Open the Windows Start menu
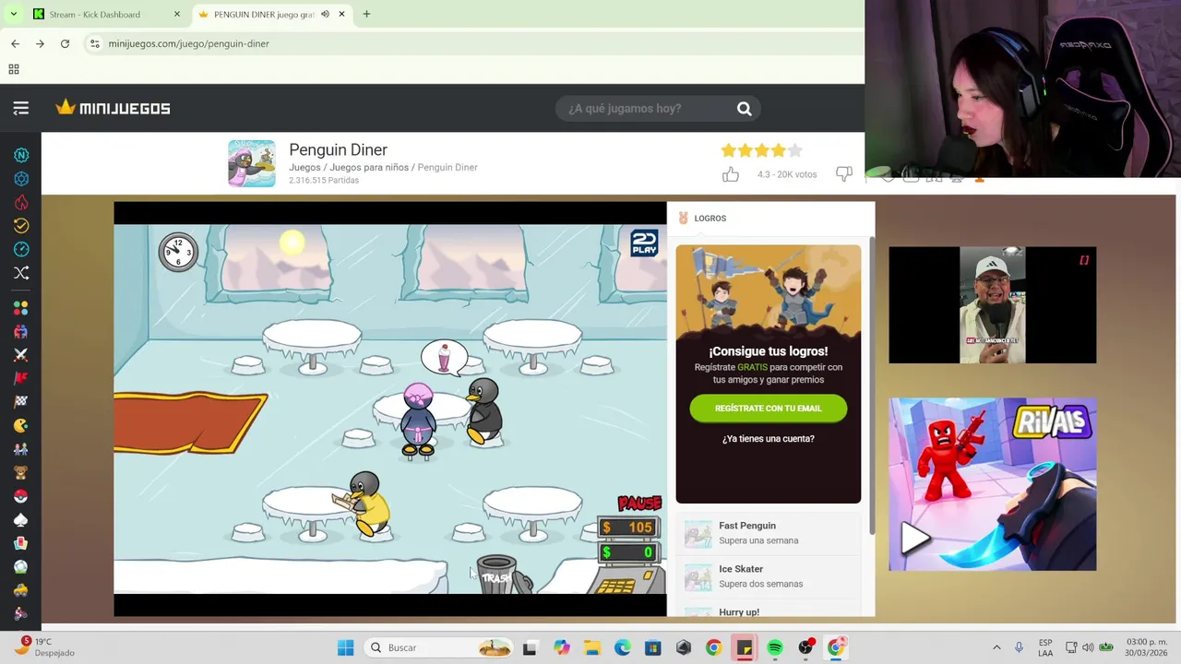1181x664 pixels. (x=345, y=647)
